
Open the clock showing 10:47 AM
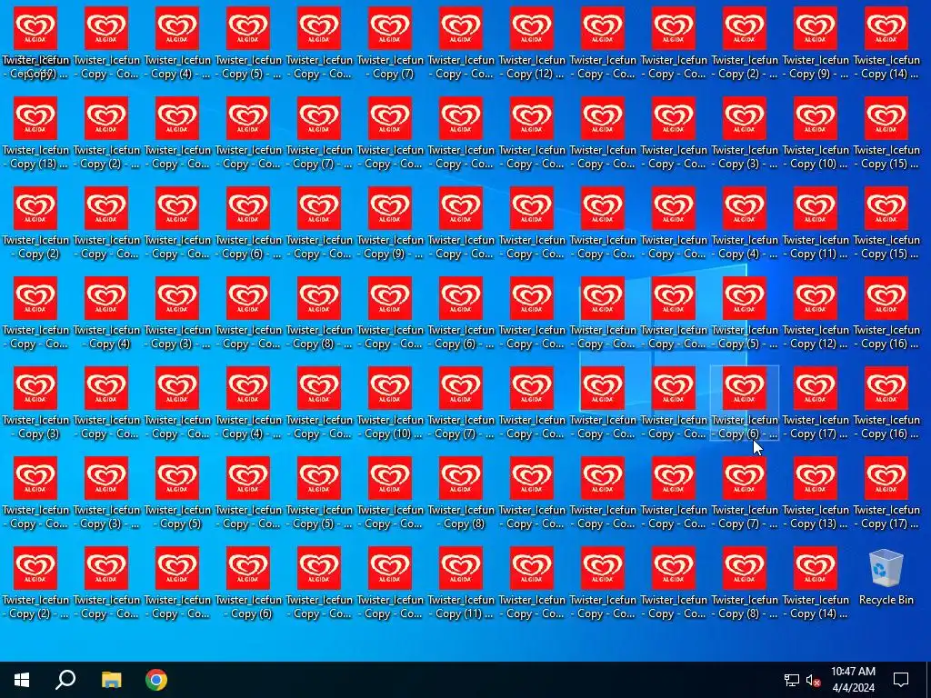point(853,680)
